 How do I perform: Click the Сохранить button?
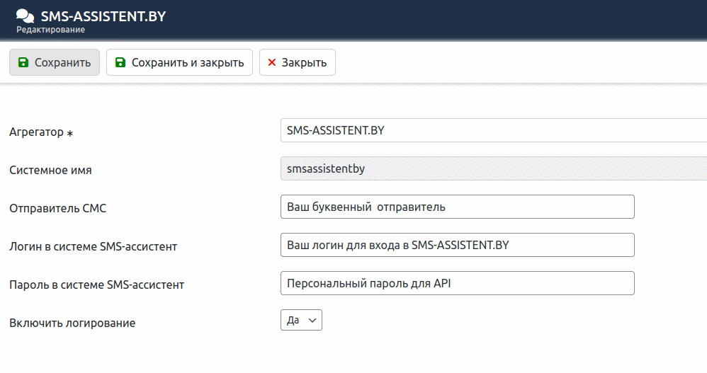55,62
